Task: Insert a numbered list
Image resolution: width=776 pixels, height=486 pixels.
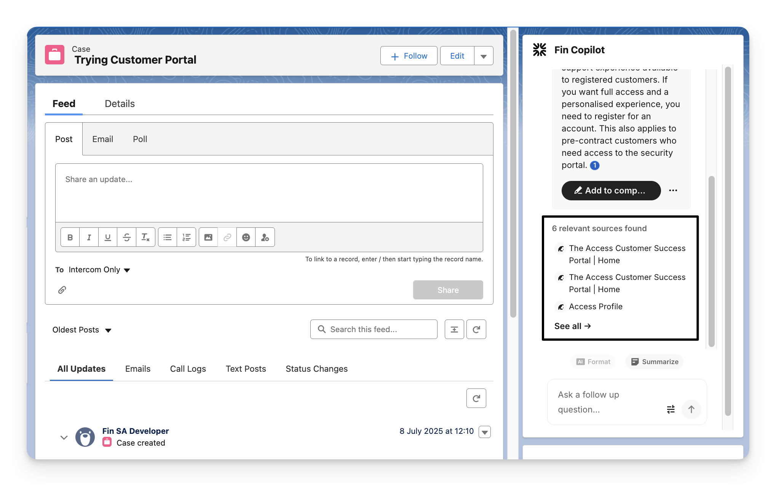Action: (x=186, y=237)
